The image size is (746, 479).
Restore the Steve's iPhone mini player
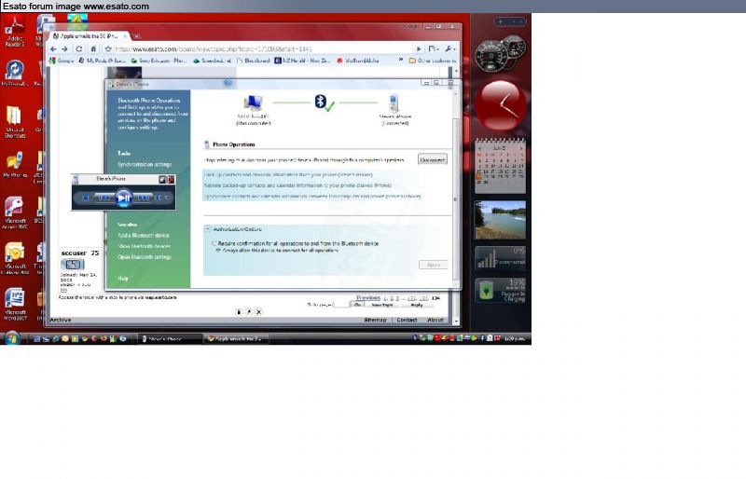click(x=162, y=179)
